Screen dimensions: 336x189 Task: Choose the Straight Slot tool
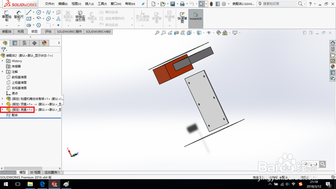tap(29, 25)
